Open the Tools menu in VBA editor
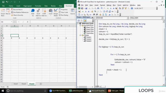Viewport: 166px width, 93px height. (119, 5)
